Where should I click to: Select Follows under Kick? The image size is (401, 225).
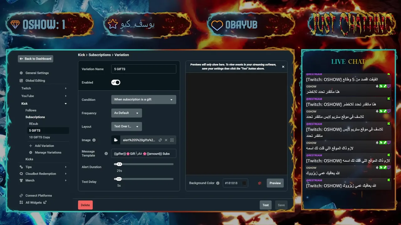coord(31,110)
